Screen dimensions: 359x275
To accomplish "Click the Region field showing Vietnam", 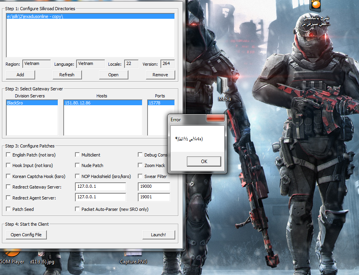I will click(37, 64).
